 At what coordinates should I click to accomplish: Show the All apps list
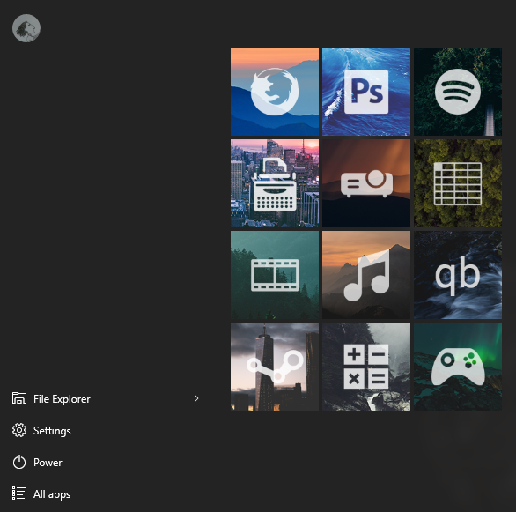point(106,494)
